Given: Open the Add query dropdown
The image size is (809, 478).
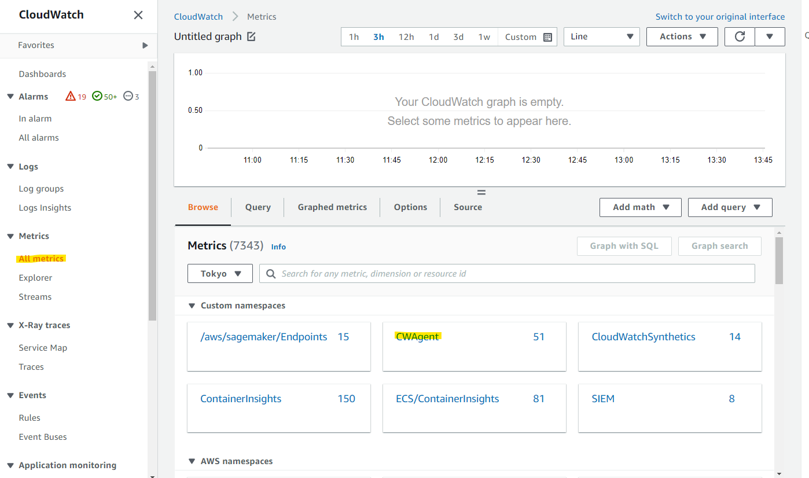Looking at the screenshot, I should [x=730, y=207].
